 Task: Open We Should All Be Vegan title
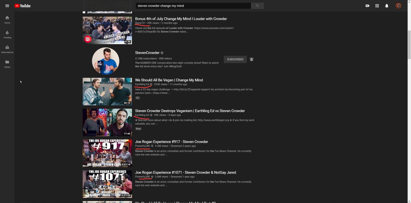pos(169,80)
